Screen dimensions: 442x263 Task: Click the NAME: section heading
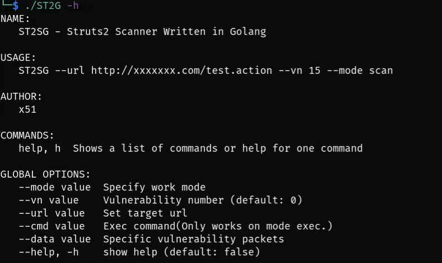tap(15, 19)
